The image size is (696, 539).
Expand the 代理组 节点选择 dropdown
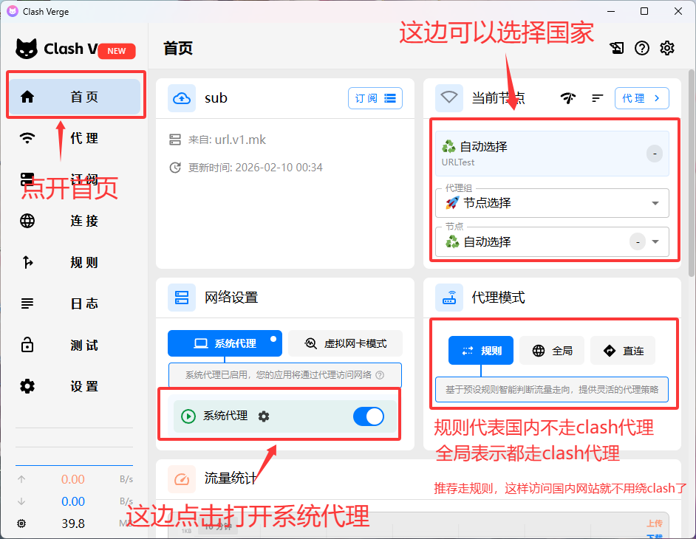click(x=655, y=203)
